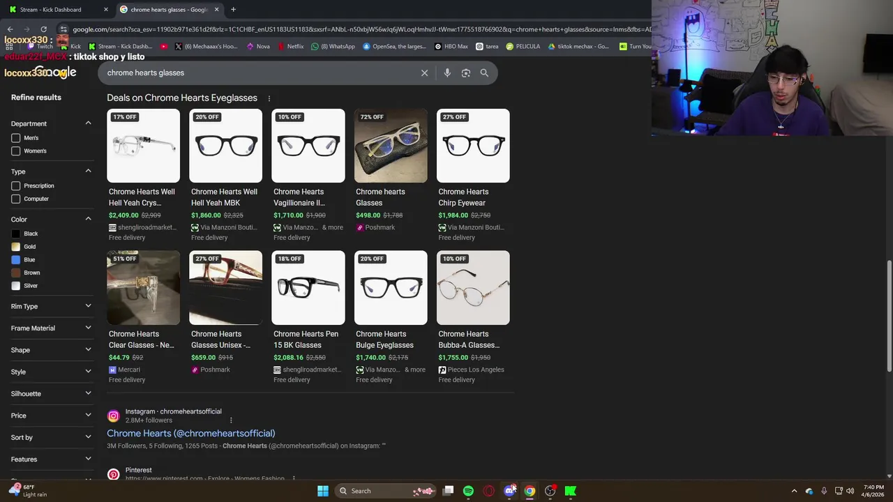Open Spotify from the taskbar
This screenshot has width=893, height=502.
pos(468,491)
